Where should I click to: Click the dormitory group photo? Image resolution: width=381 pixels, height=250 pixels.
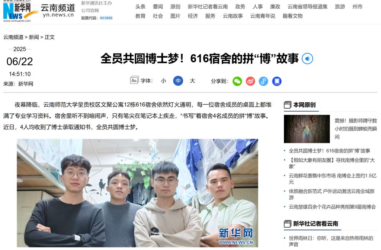(137, 193)
